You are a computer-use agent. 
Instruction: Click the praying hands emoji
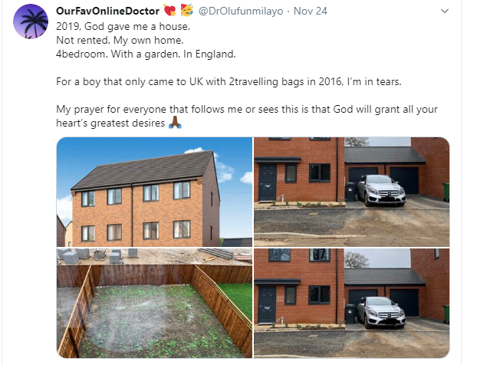[175, 122]
